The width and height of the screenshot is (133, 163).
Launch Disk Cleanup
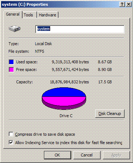110,114
